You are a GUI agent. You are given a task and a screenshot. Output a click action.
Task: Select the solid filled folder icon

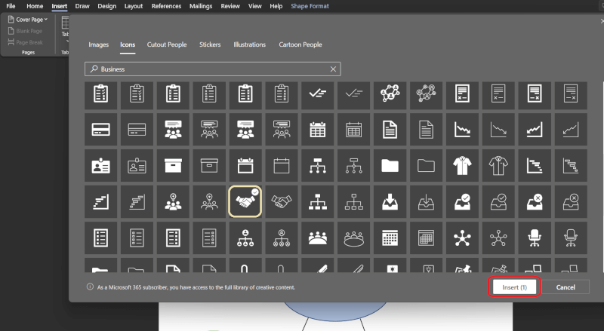(x=390, y=165)
